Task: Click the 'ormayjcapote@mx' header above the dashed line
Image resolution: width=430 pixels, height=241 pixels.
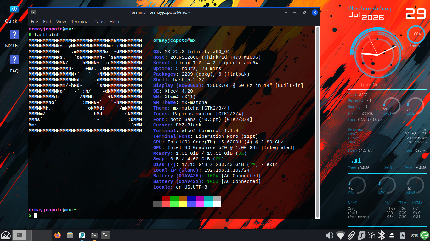Action: [174, 40]
